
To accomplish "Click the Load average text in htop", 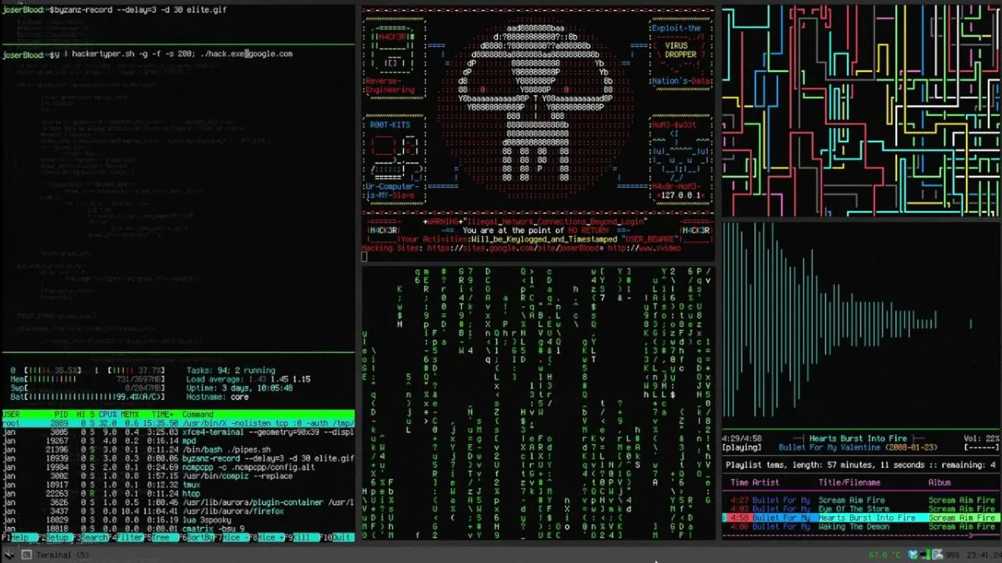I will (248, 379).
